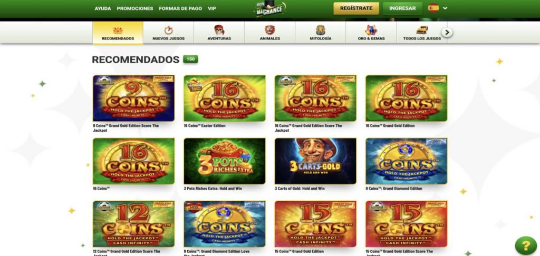Show more categories with the right arrow
Viewport: 540px width, 256px height.
[447, 32]
